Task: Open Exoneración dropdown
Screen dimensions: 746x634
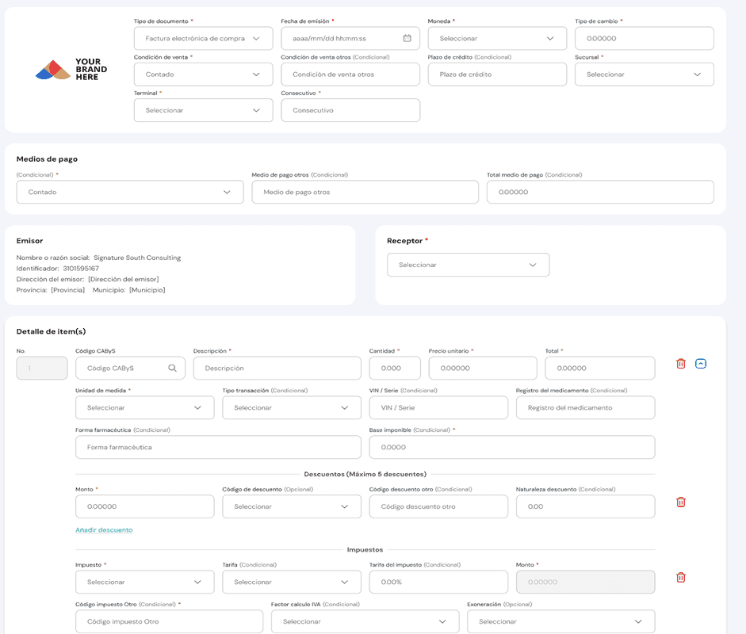Action: coord(561,621)
